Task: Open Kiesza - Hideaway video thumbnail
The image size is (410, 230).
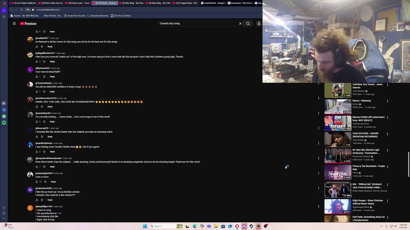Action: coord(338,107)
